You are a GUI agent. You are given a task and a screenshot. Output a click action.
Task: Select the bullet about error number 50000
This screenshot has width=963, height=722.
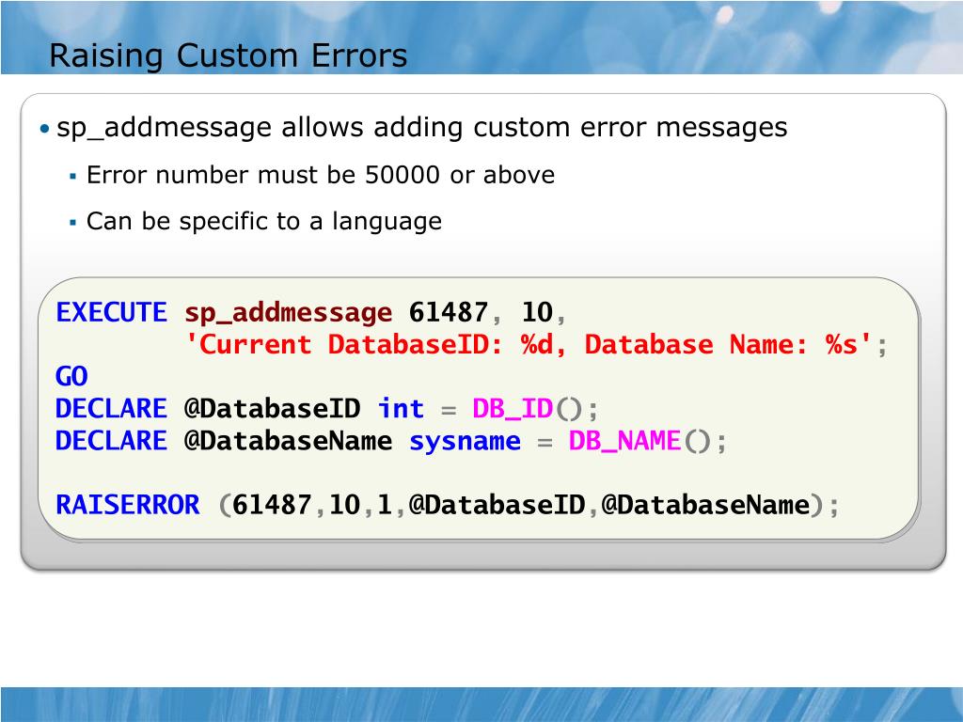tap(322, 175)
